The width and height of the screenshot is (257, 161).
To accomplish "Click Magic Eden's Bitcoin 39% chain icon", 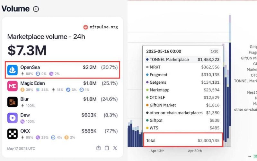I will pyautogui.click(x=22, y=90).
